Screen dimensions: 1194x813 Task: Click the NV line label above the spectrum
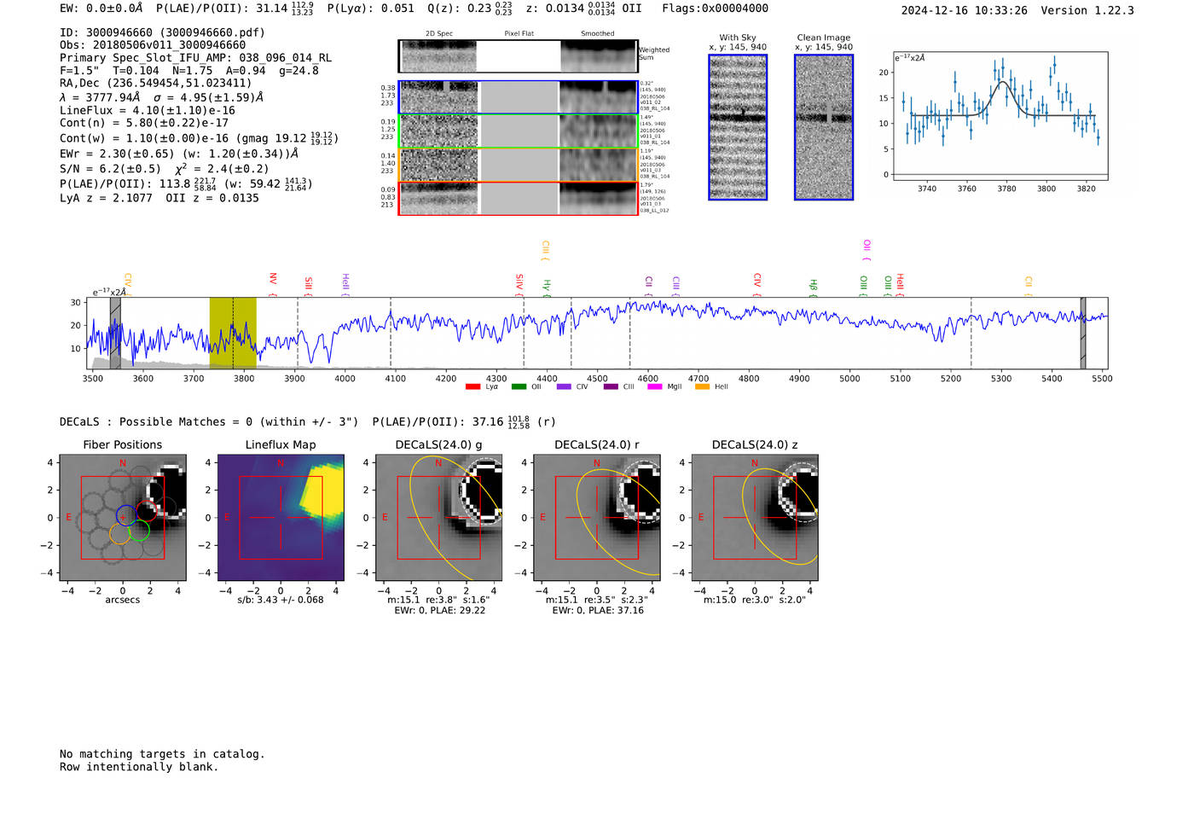(x=273, y=280)
